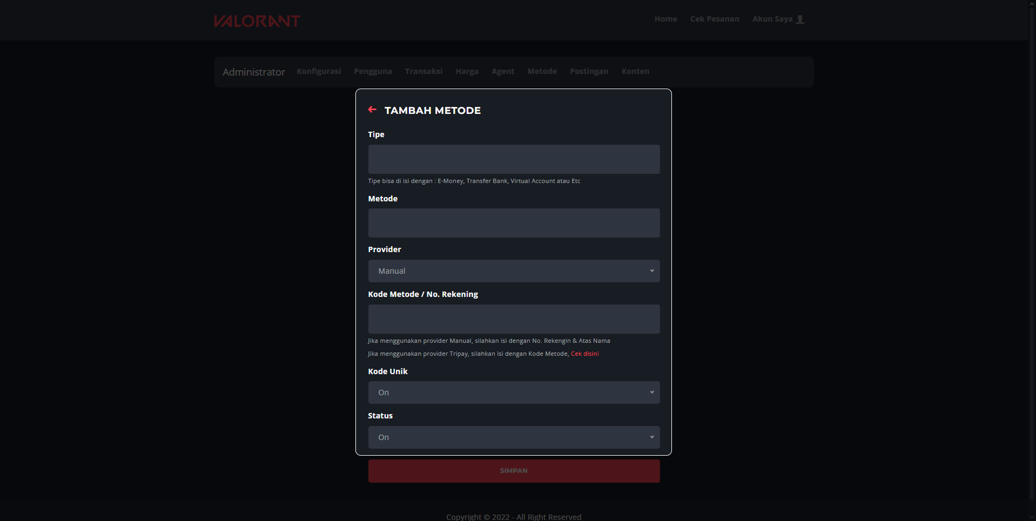Click the Tipe hint text about E-Money
The height and width of the screenshot is (521, 1036).
[x=474, y=181]
